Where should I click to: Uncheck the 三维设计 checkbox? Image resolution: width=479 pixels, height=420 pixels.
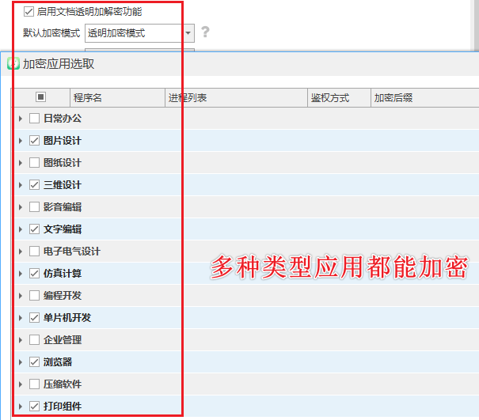click(x=34, y=185)
